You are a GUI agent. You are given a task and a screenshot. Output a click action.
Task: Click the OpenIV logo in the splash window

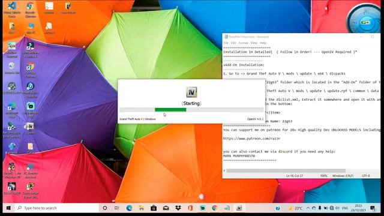point(191,92)
